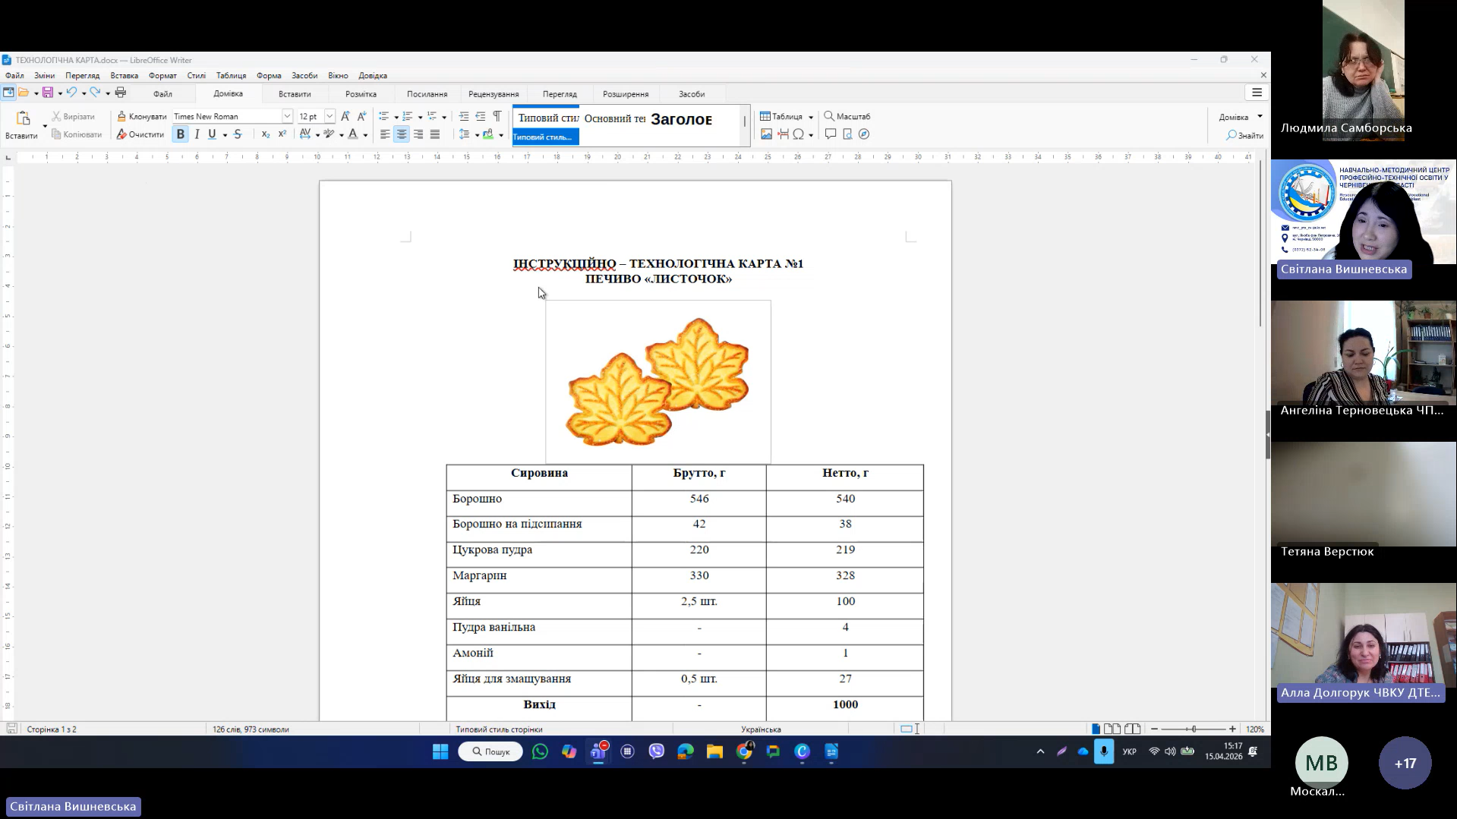The image size is (1457, 819).
Task: Click the zoom slider in status bar
Action: coord(1194,729)
